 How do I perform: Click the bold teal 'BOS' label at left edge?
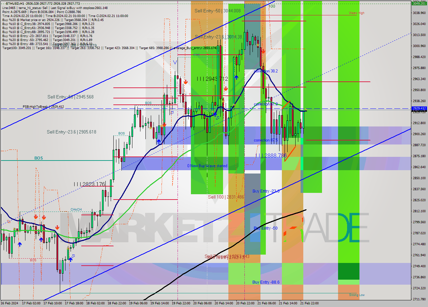pyautogui.click(x=38, y=158)
